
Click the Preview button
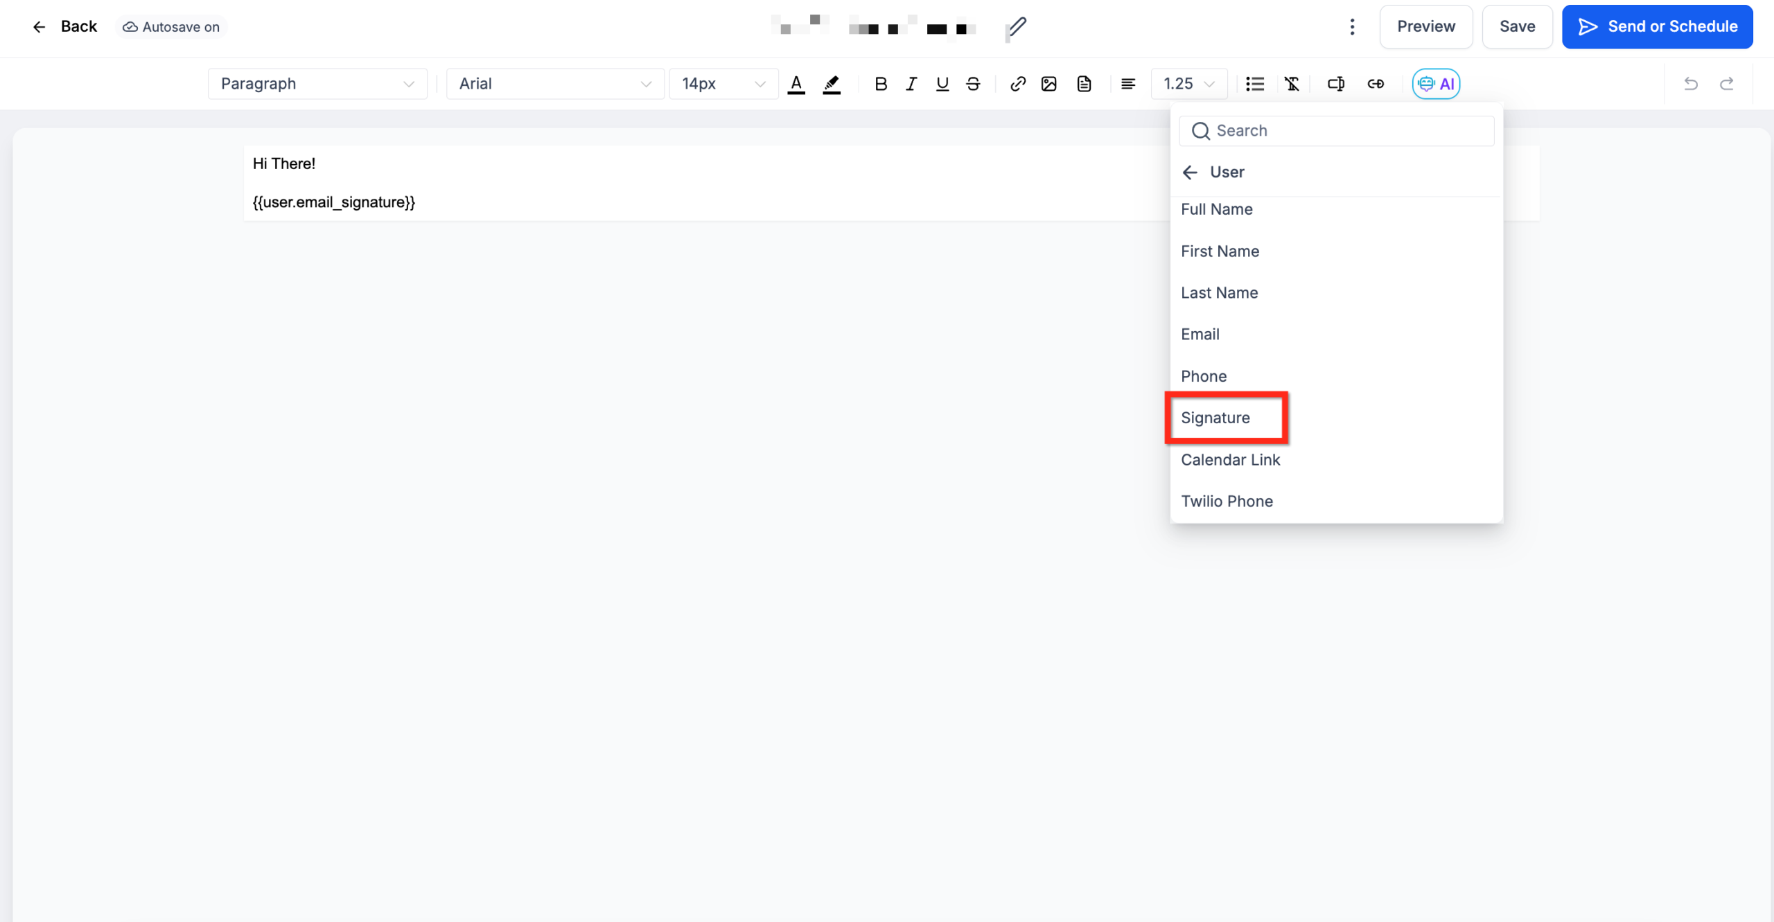1426,26
